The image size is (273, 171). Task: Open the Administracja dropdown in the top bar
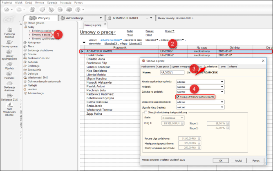(101, 18)
